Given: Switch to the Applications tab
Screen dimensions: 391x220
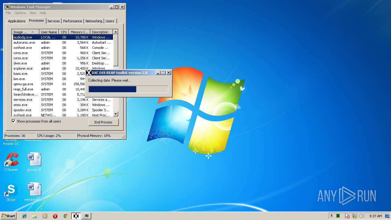Looking at the screenshot, I should click(17, 21).
